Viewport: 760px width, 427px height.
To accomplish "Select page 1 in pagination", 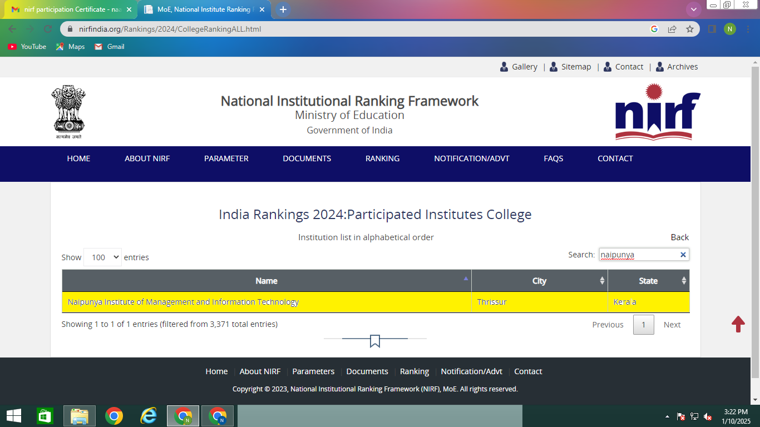I will pos(644,325).
